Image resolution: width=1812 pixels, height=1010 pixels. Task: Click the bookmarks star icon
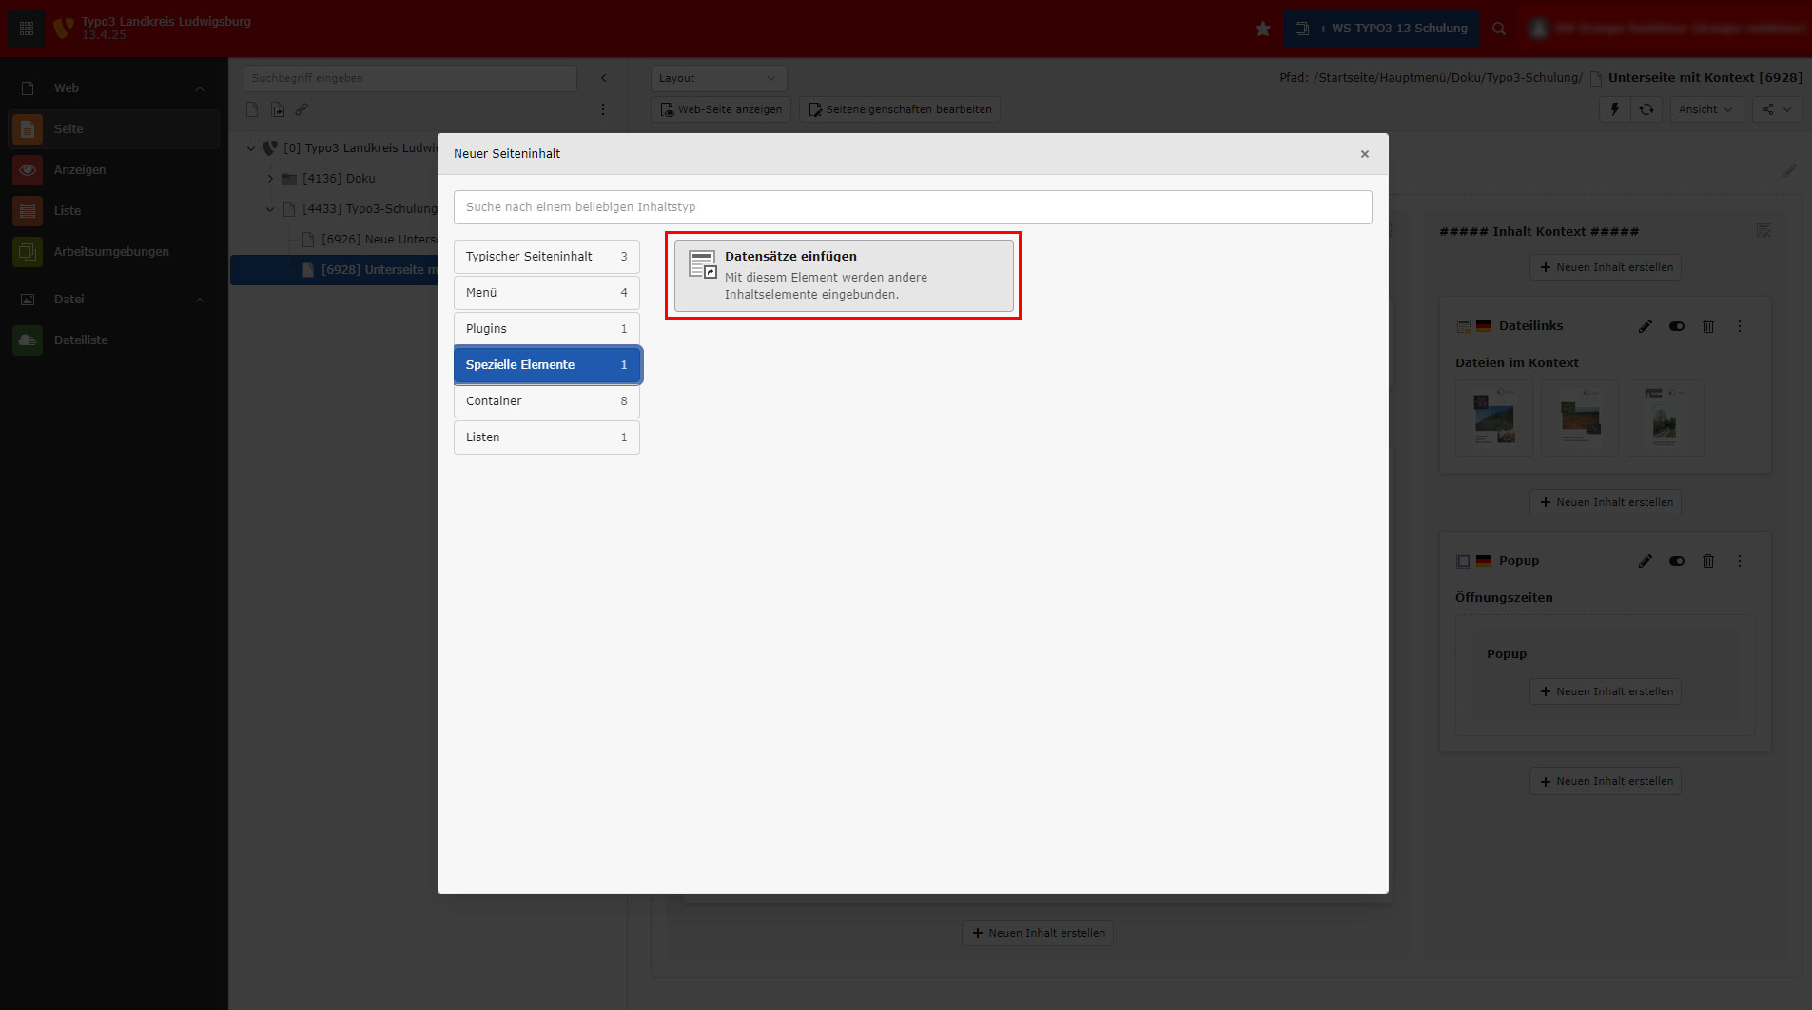1262,29
